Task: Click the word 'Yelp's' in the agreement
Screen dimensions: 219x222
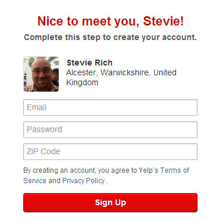Action: click(148, 170)
